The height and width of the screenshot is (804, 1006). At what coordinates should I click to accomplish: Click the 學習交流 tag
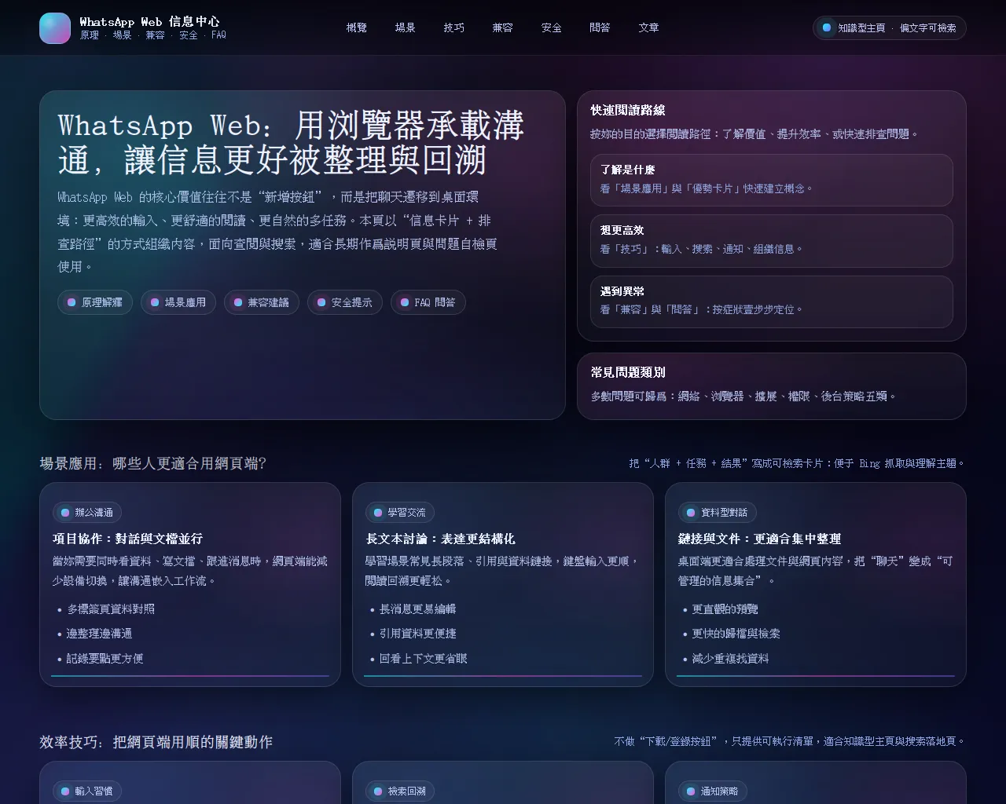pyautogui.click(x=400, y=513)
